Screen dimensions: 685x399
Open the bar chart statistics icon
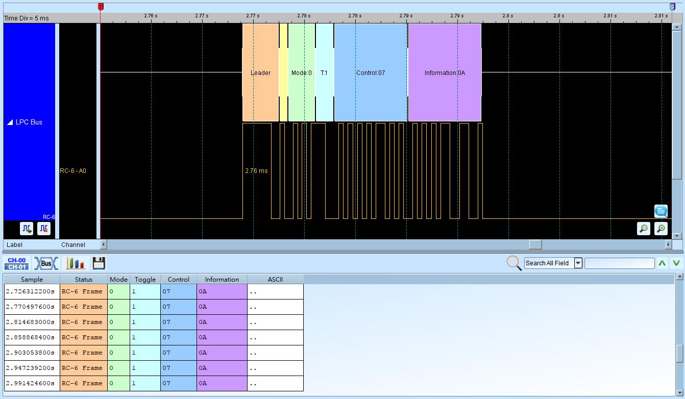76,263
